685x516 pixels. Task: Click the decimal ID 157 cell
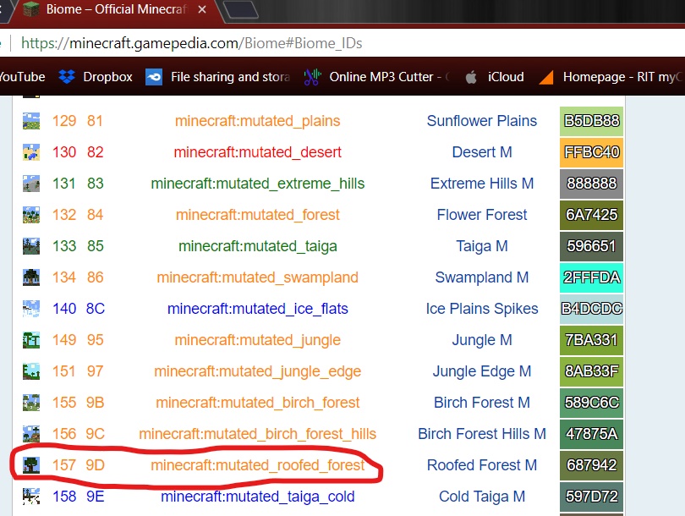coord(63,465)
